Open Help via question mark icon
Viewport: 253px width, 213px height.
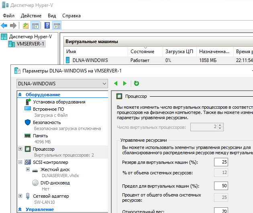pos(47,25)
